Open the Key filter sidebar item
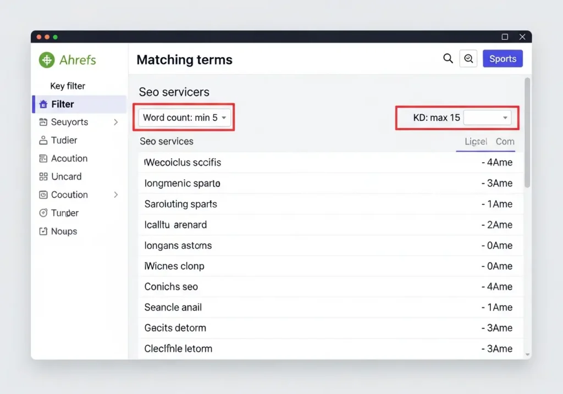563x394 pixels. 68,86
